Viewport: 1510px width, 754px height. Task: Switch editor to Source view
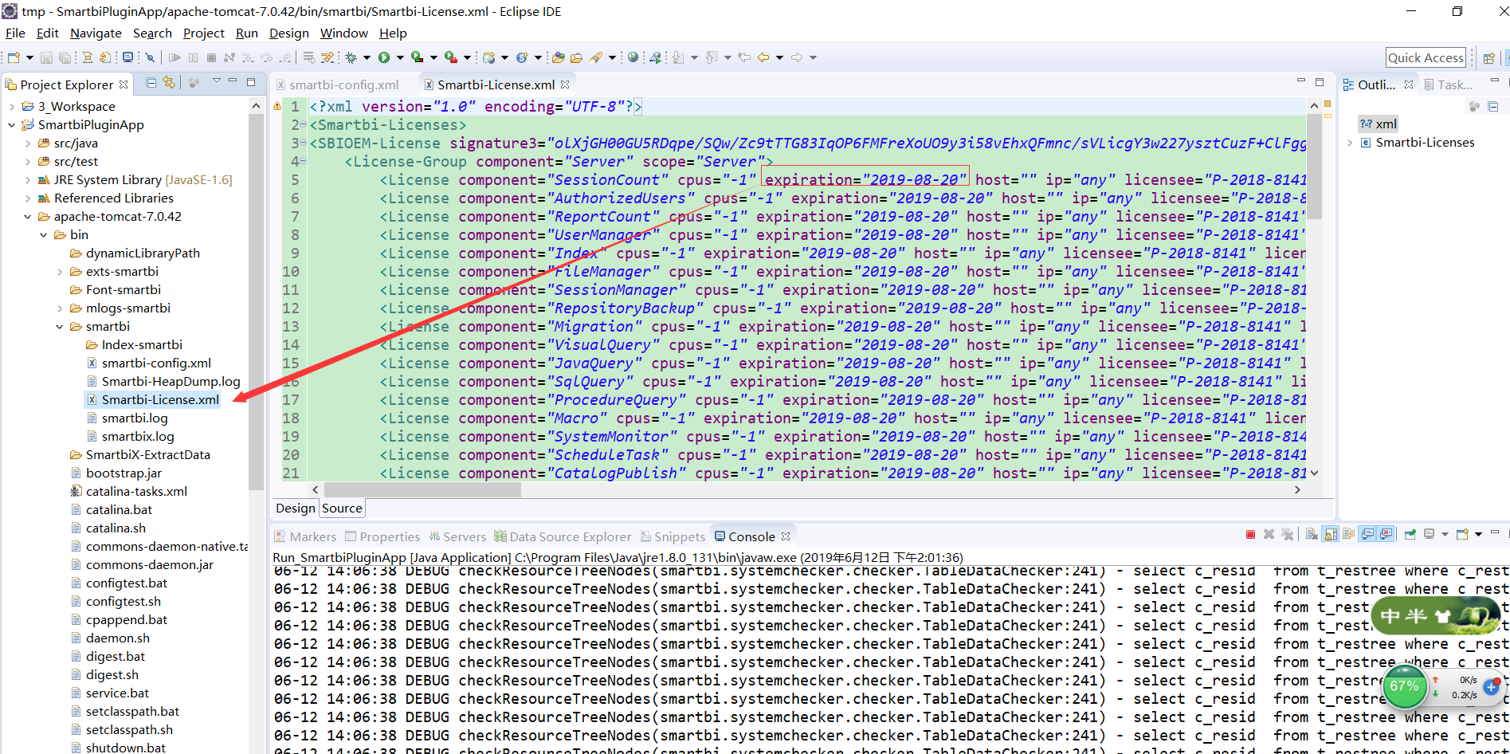click(x=343, y=508)
